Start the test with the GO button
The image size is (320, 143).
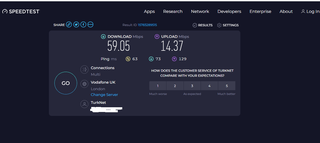(66, 83)
